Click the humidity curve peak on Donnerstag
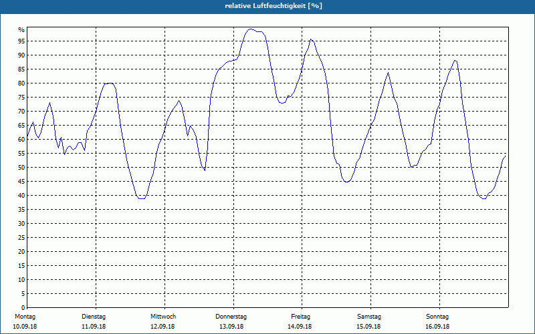The width and height of the screenshot is (535, 334). coord(251,29)
